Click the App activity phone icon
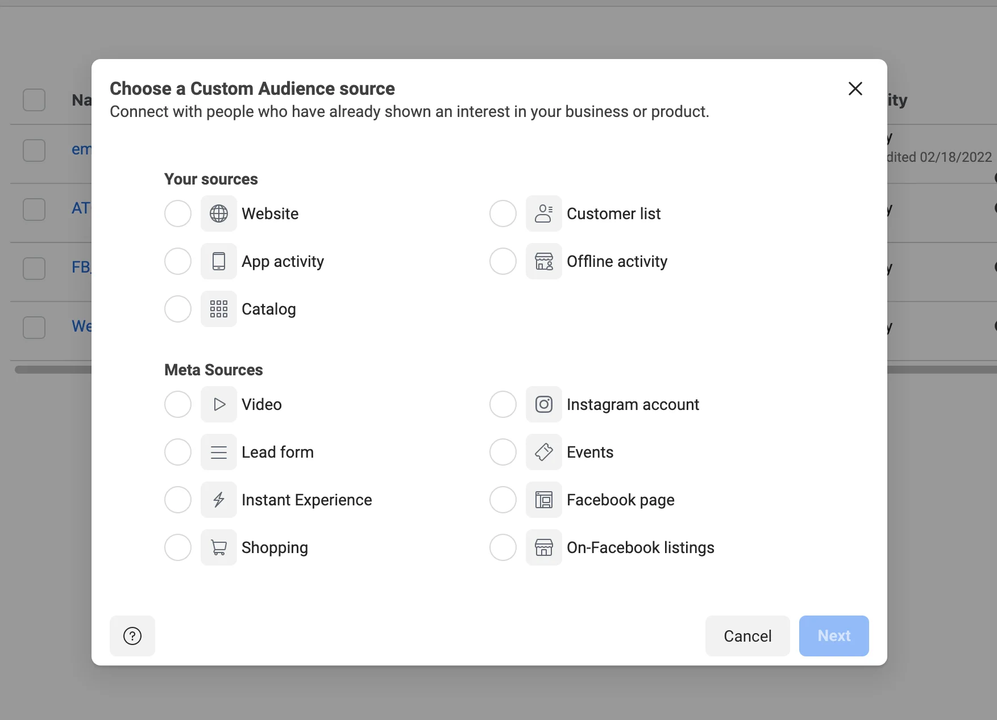Viewport: 997px width, 720px height. [x=219, y=261]
